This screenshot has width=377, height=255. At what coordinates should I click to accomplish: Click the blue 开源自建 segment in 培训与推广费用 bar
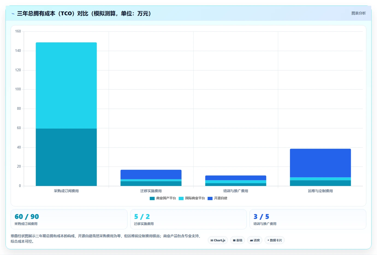(236, 178)
